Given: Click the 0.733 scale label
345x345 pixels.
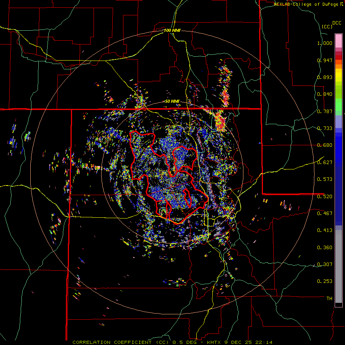Looking at the screenshot, I should pyautogui.click(x=325, y=128).
